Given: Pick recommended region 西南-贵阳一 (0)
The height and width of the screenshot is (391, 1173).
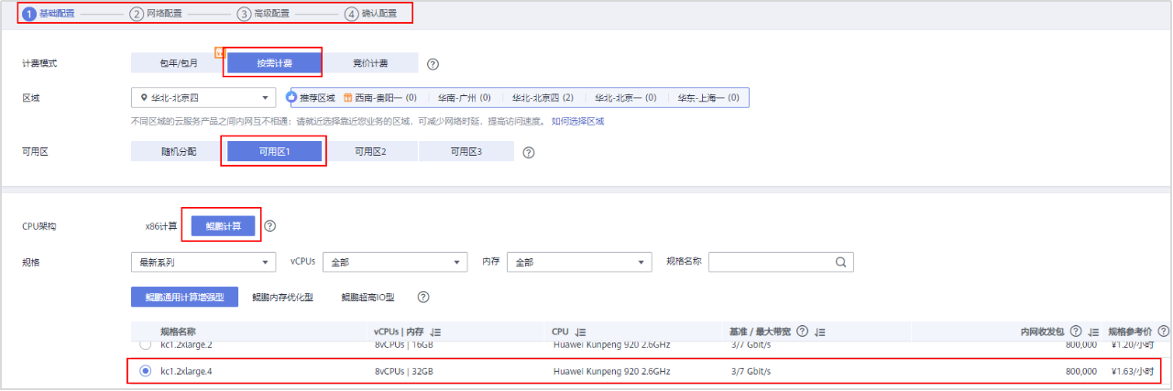Looking at the screenshot, I should point(387,97).
